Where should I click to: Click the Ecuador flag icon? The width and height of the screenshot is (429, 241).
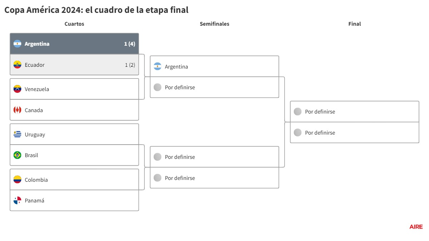[x=18, y=65]
